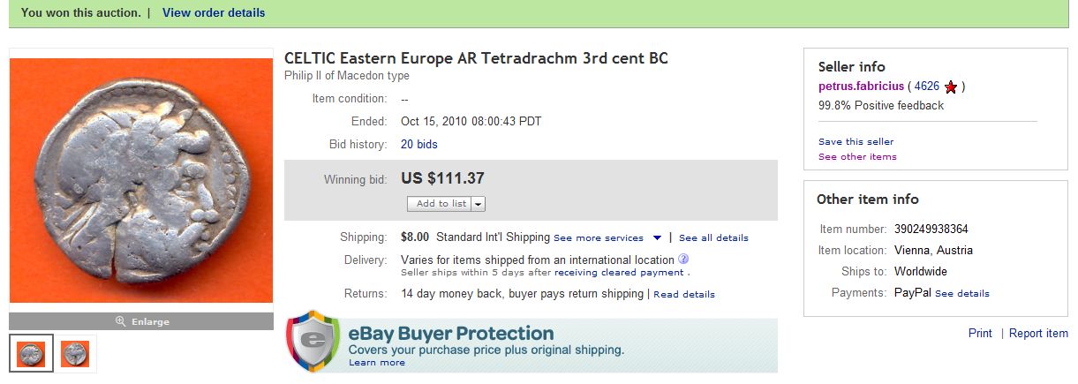The width and height of the screenshot is (1078, 384).
Task: Open seller petrus.fabricius profile
Action: [x=861, y=87]
